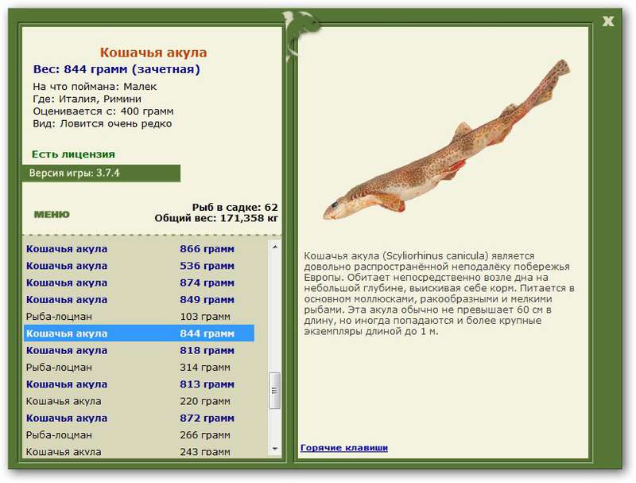Click the На что поймана: Малек line
This screenshot has width=636, height=483.
coord(95,87)
